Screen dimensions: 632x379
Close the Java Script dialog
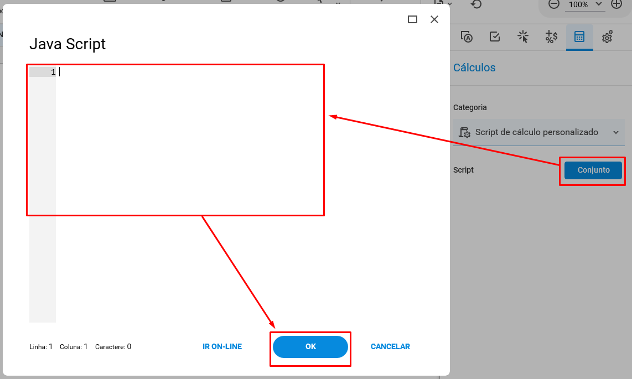[x=434, y=19]
